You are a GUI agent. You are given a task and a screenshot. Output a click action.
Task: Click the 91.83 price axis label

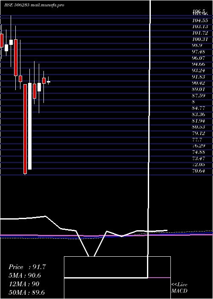point(199,76)
